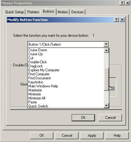Viewport: 131px width, 142px height.
Task: Open the Pointers tab
Action: [x=33, y=12]
